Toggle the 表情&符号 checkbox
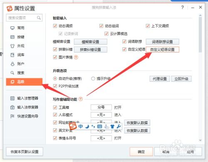 point(55,138)
